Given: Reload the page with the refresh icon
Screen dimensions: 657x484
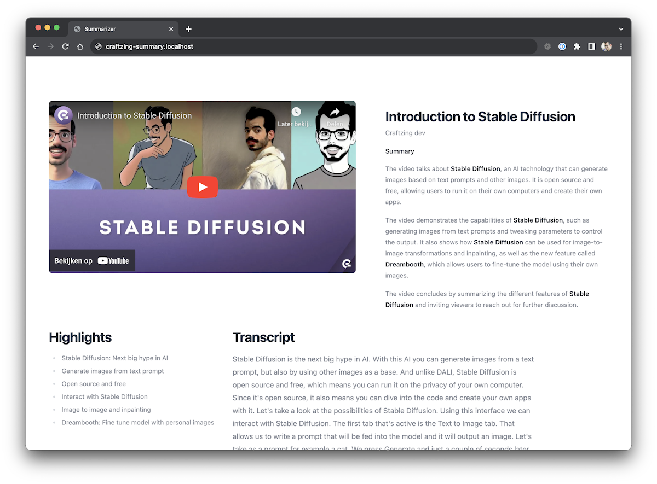Looking at the screenshot, I should [x=65, y=46].
